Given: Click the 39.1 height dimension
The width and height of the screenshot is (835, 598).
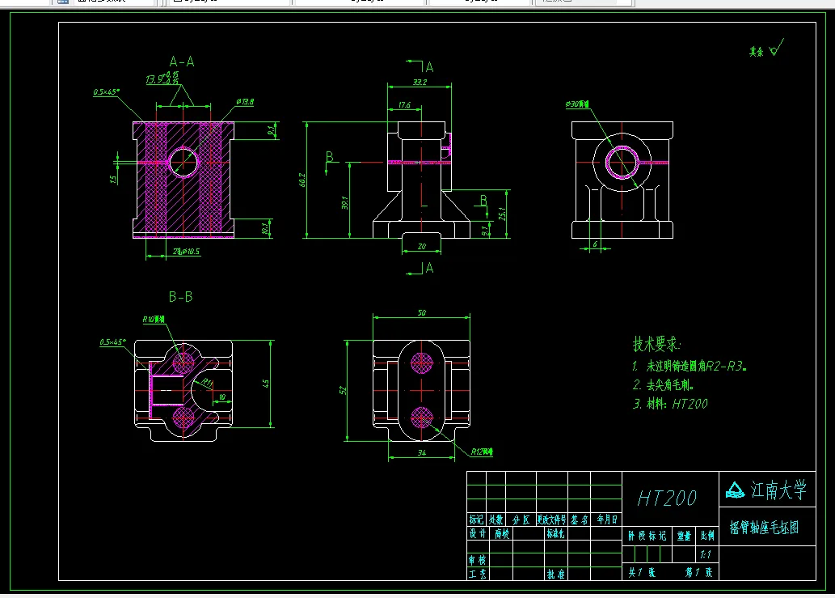Looking at the screenshot, I should click(x=344, y=202).
